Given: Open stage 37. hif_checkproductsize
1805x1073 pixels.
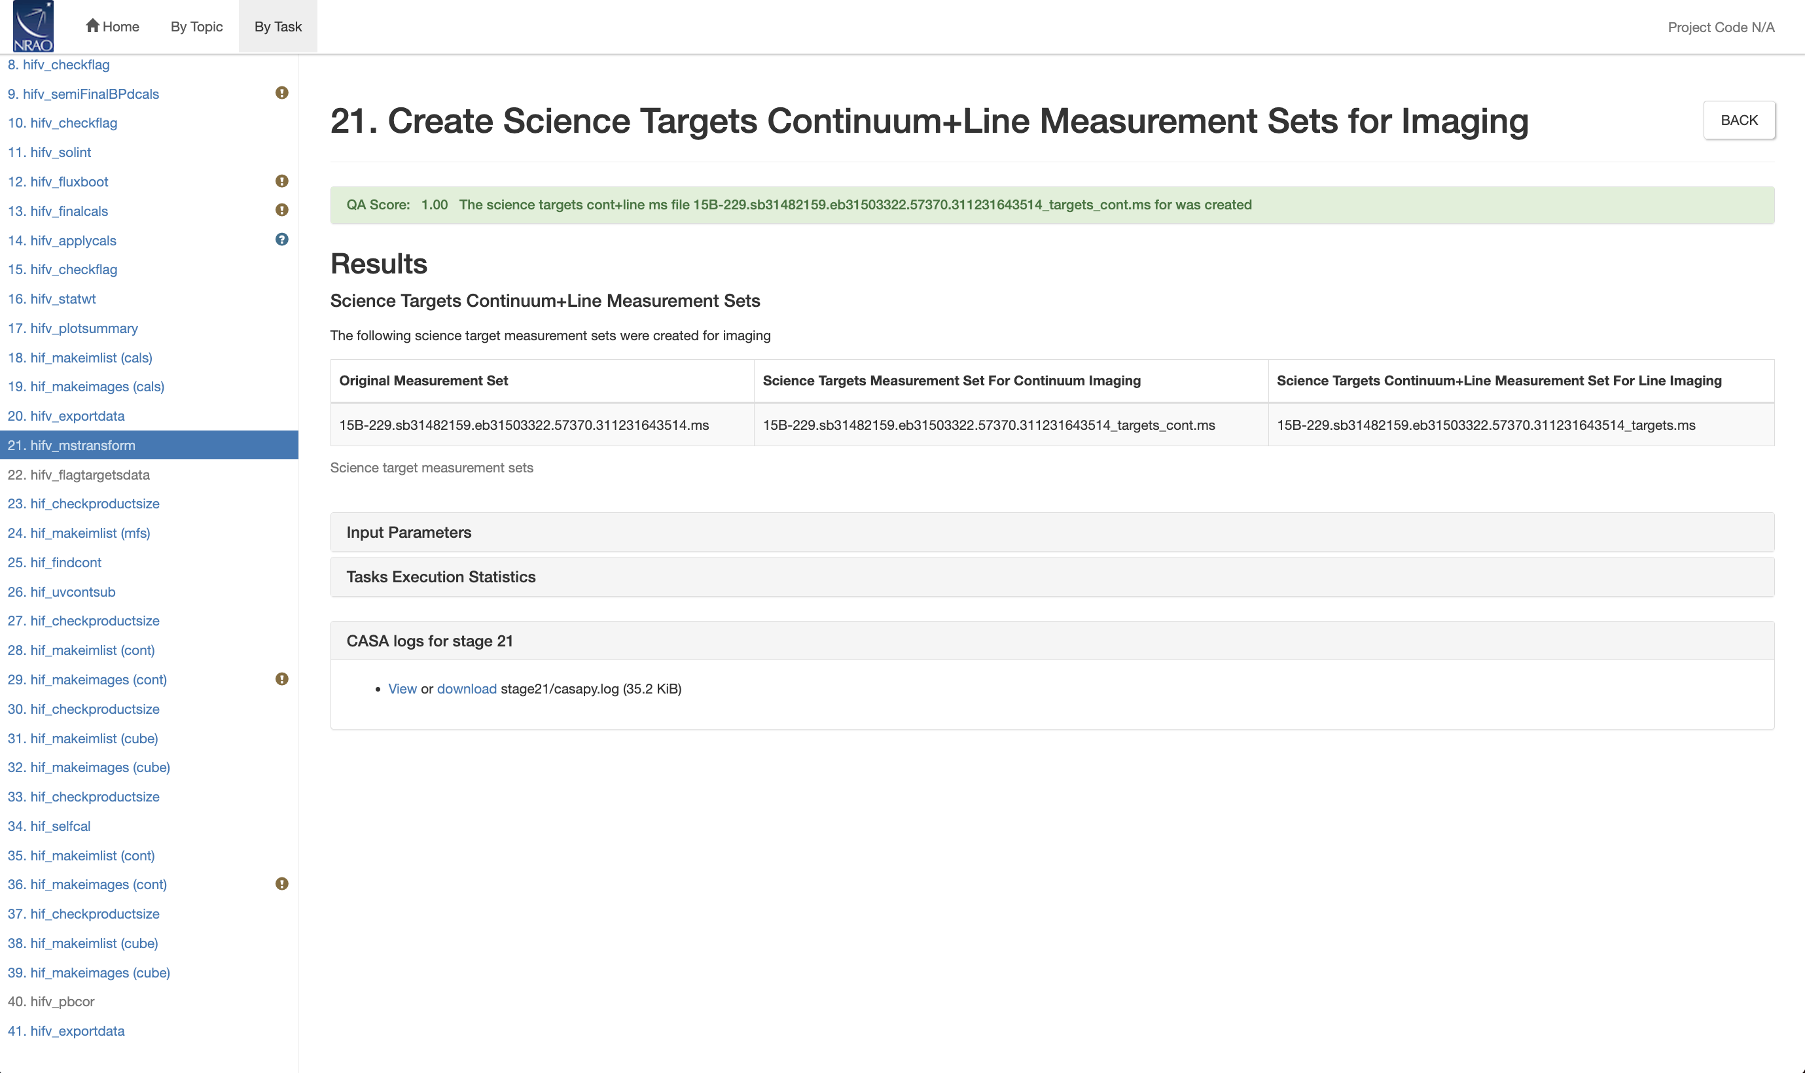Looking at the screenshot, I should pos(83,913).
